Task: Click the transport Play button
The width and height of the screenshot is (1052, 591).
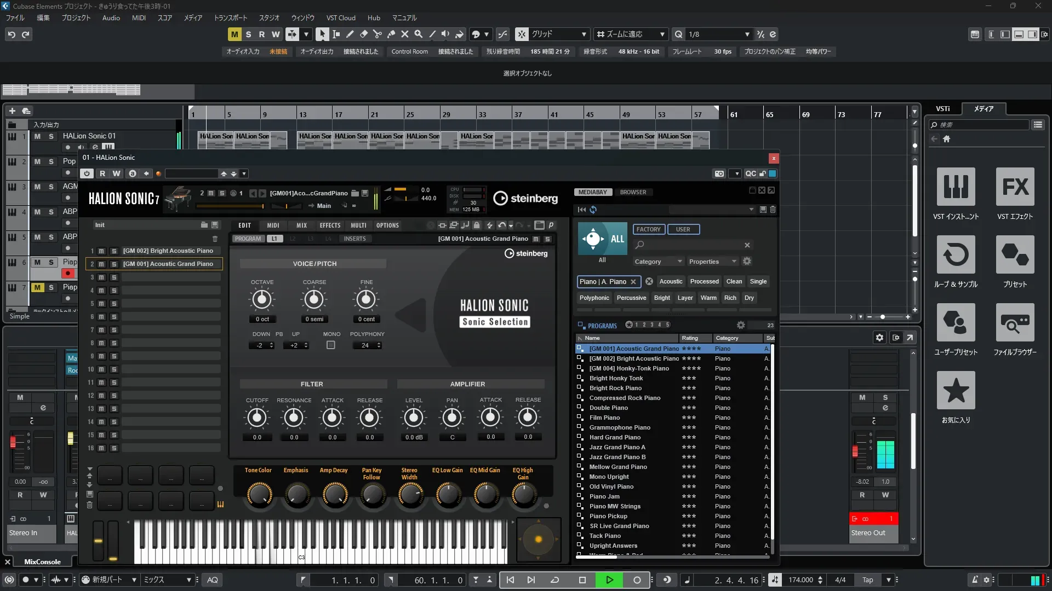Action: 609,580
